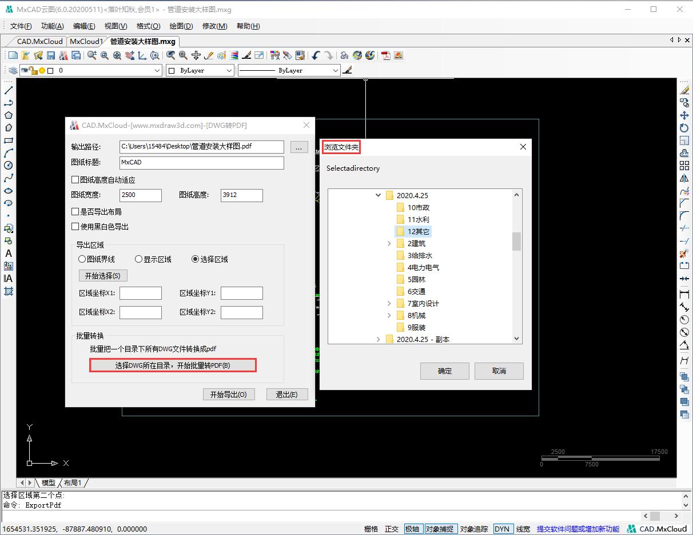
Task: Select the 图纸界线 radio option
Action: (x=82, y=259)
